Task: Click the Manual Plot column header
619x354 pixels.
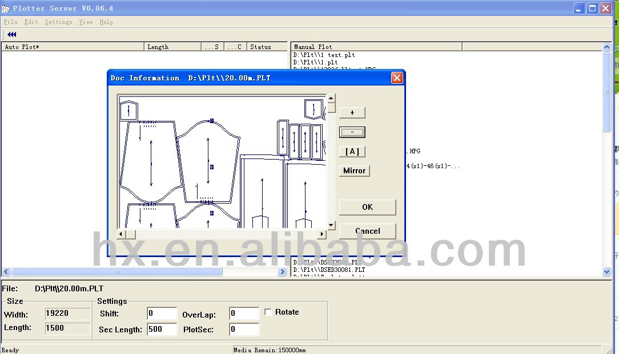Action: tap(377, 47)
